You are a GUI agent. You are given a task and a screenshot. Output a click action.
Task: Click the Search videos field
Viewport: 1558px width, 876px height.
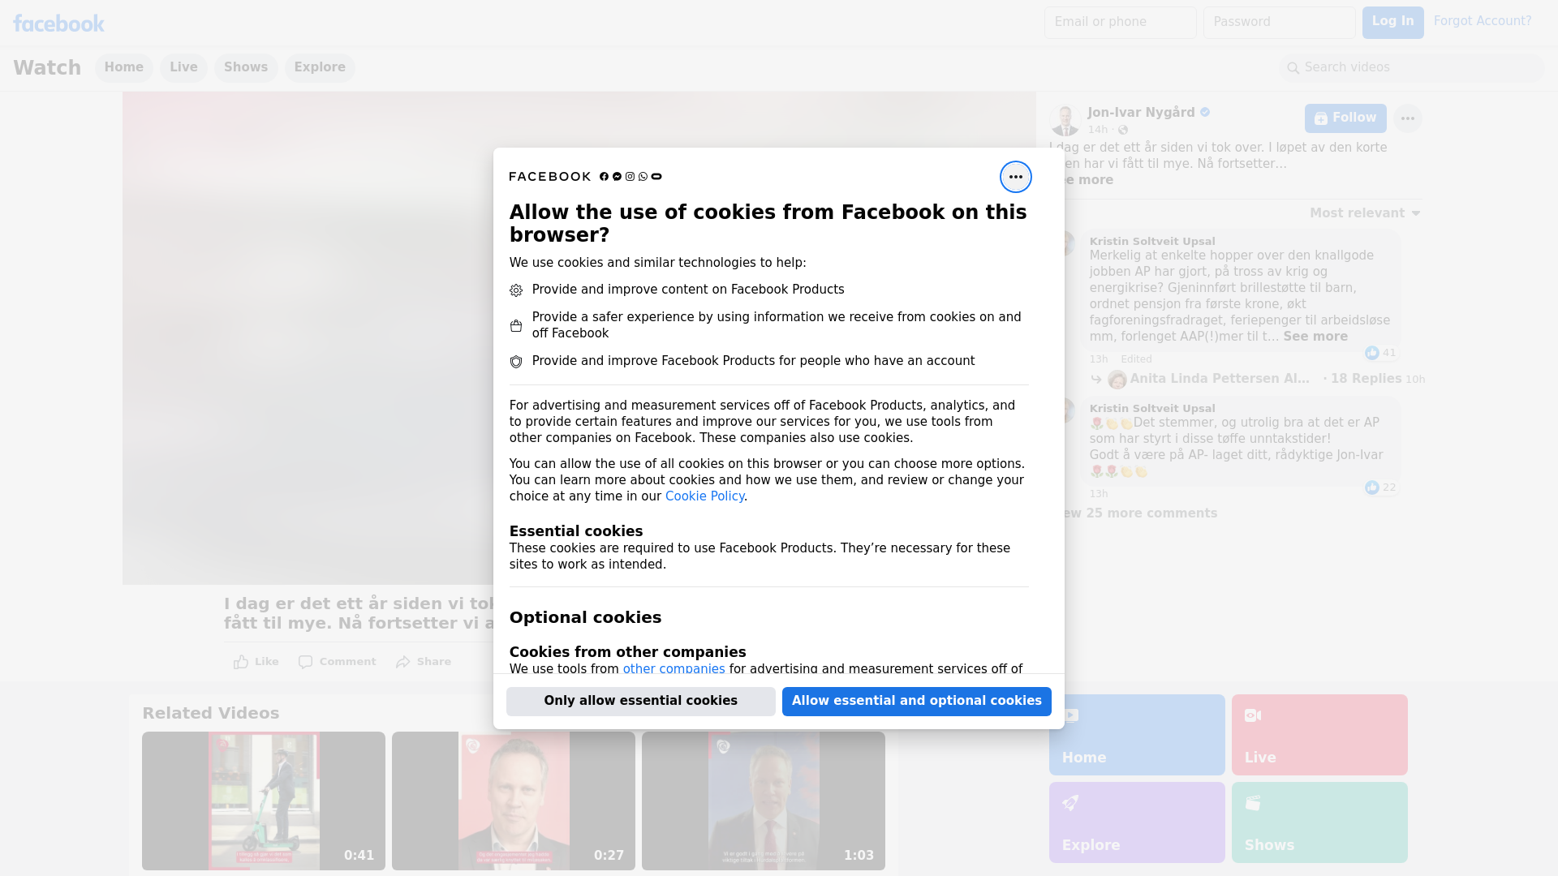point(1412,68)
